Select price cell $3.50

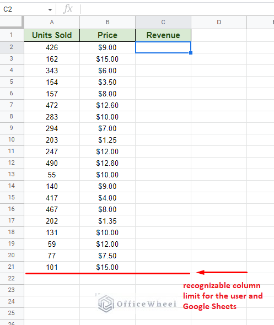108,82
